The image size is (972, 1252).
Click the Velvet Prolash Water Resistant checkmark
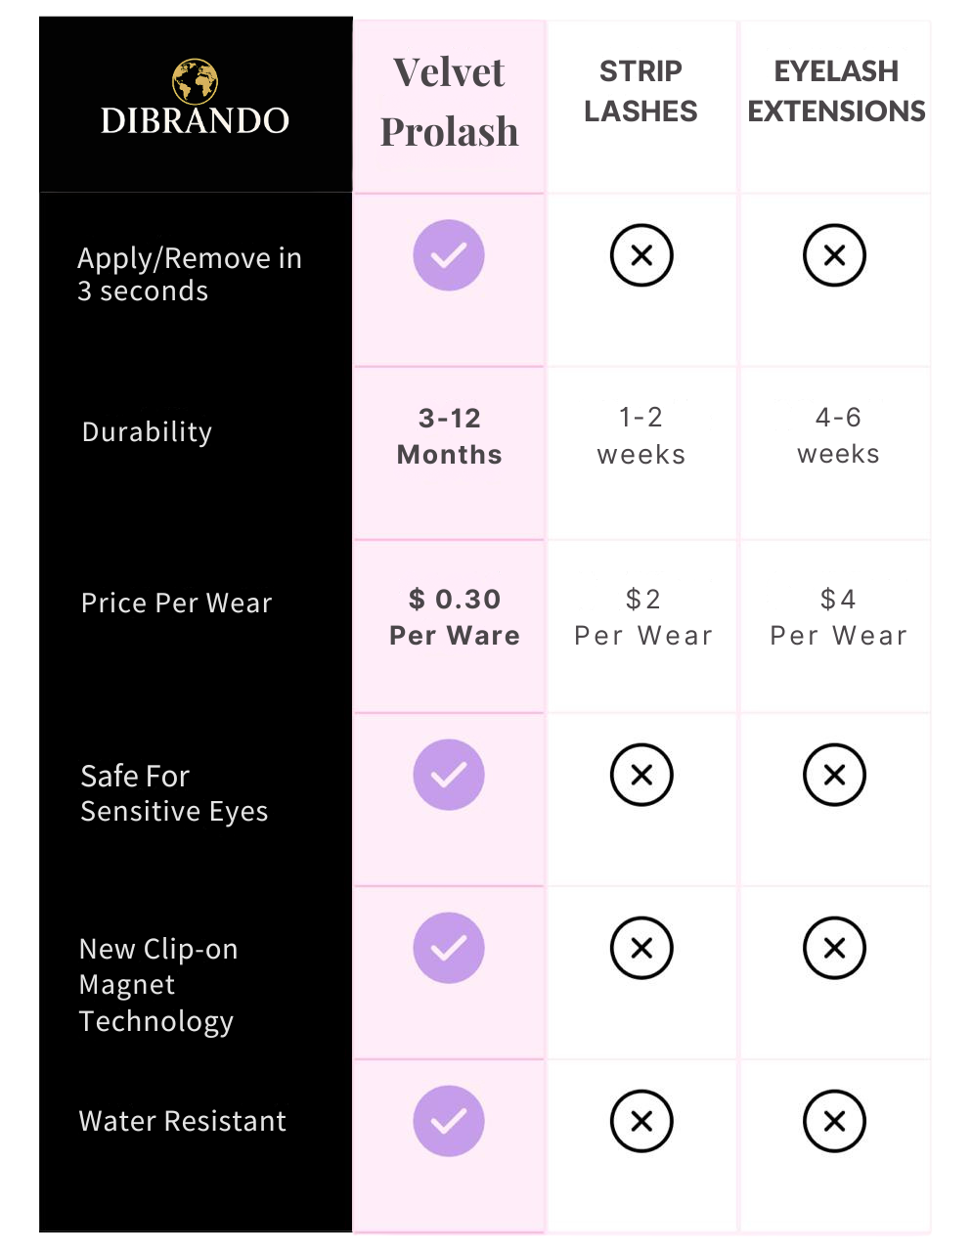coord(449,1121)
